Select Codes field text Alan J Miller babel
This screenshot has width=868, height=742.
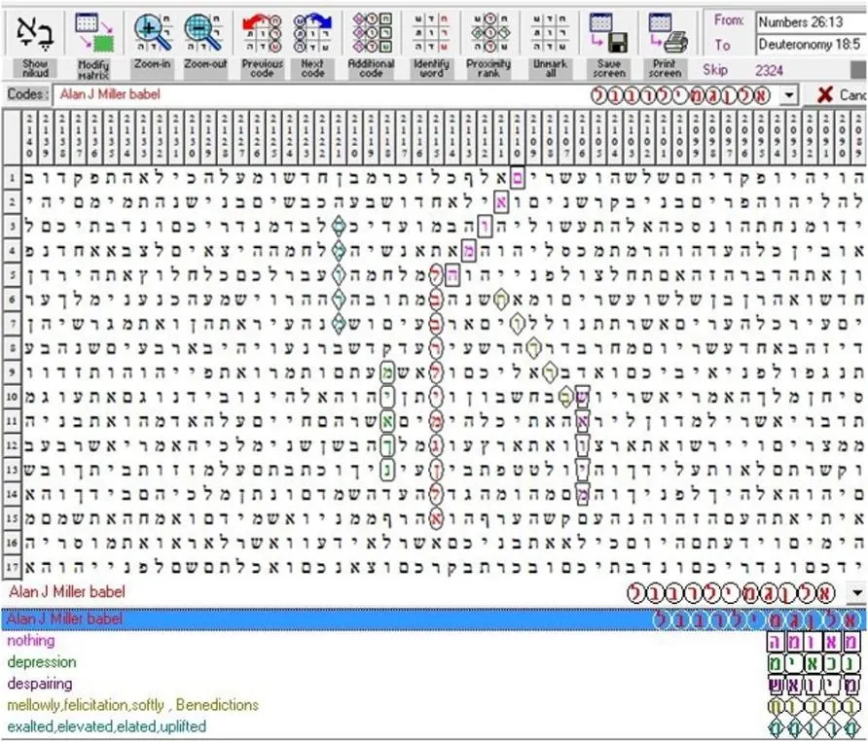click(110, 94)
